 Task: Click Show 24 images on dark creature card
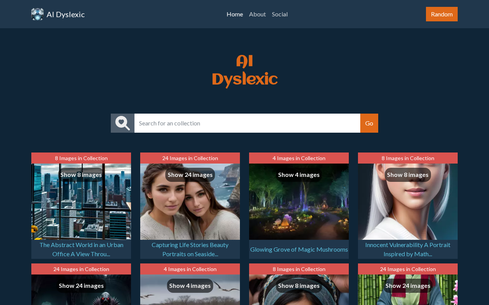pos(81,286)
